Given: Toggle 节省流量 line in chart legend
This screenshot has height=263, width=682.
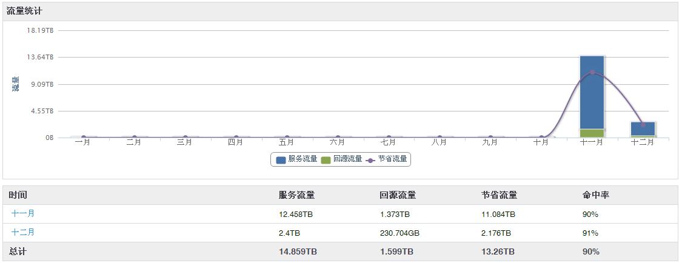Looking at the screenshot, I should point(386,159).
